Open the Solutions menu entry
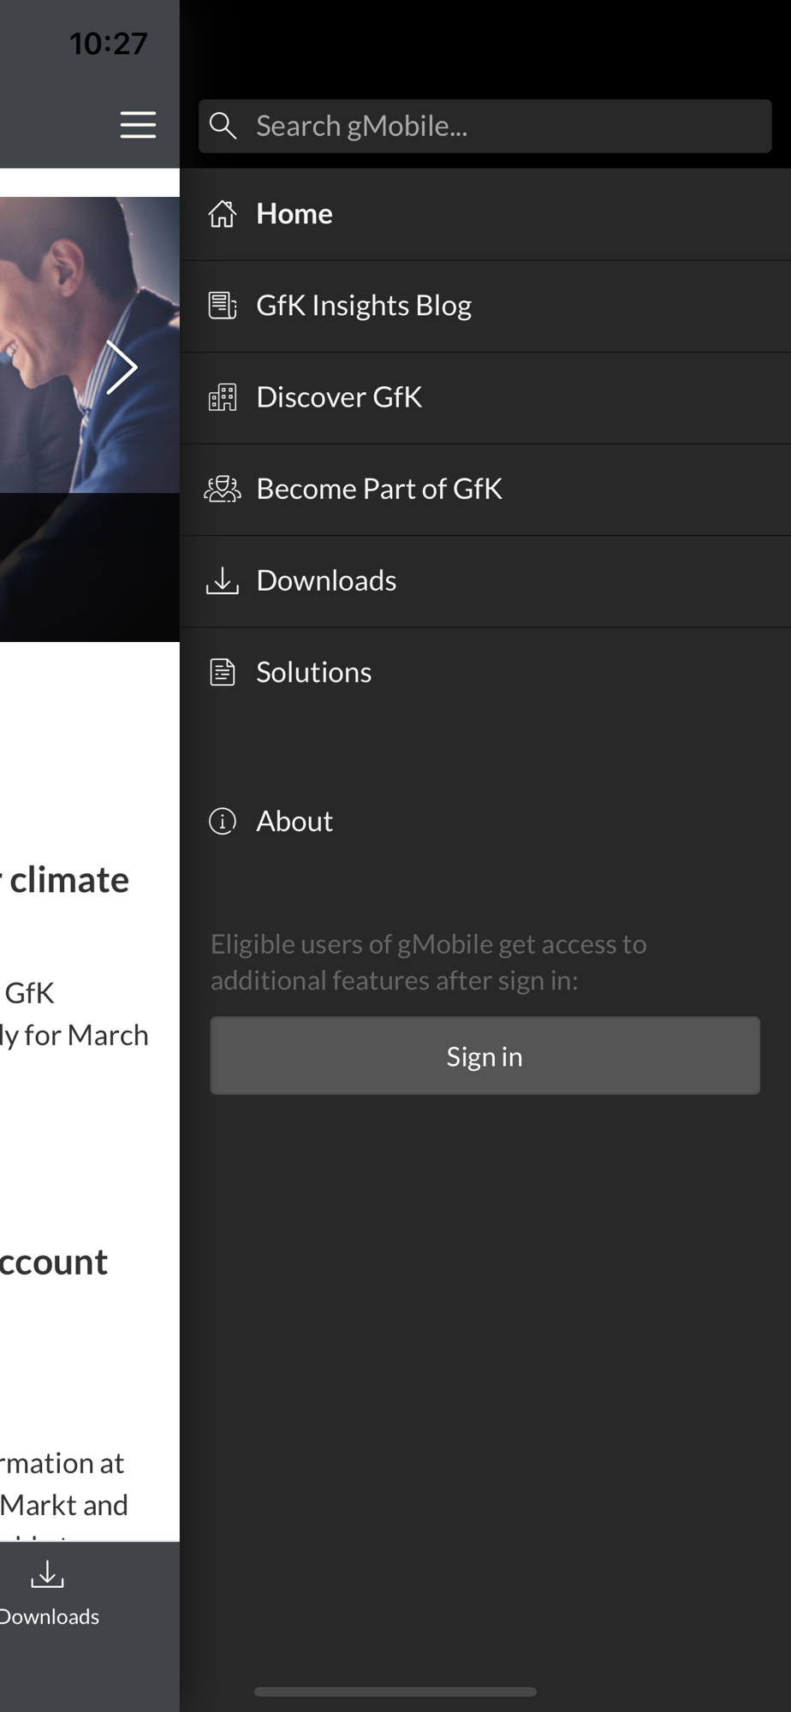 coord(485,672)
